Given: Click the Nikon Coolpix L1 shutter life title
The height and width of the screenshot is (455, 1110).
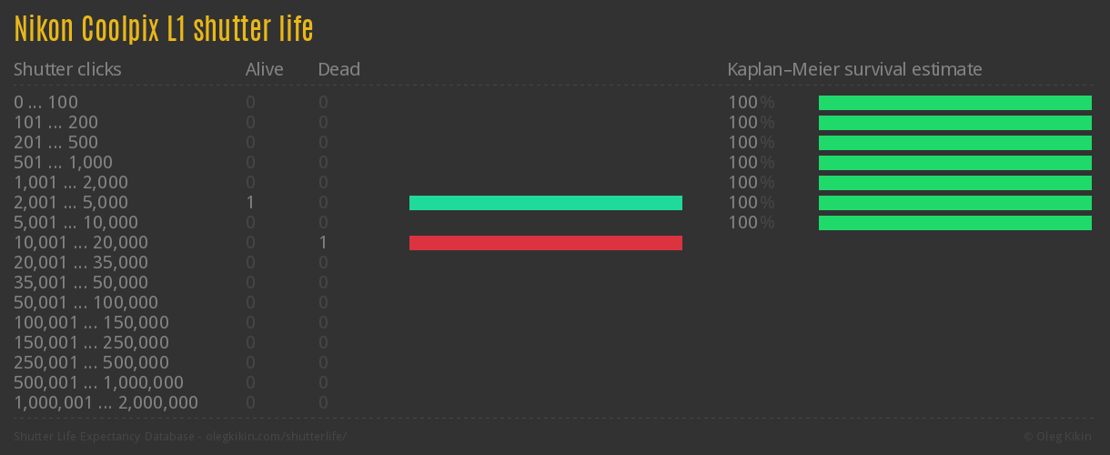Looking at the screenshot, I should click(x=164, y=30).
